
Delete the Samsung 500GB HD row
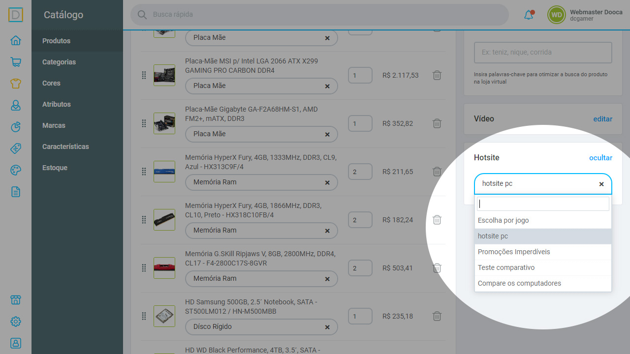click(437, 316)
